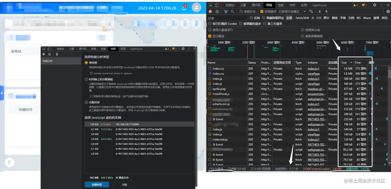Select the 192.168.238.175:8006 VM instance

pos(139,124)
